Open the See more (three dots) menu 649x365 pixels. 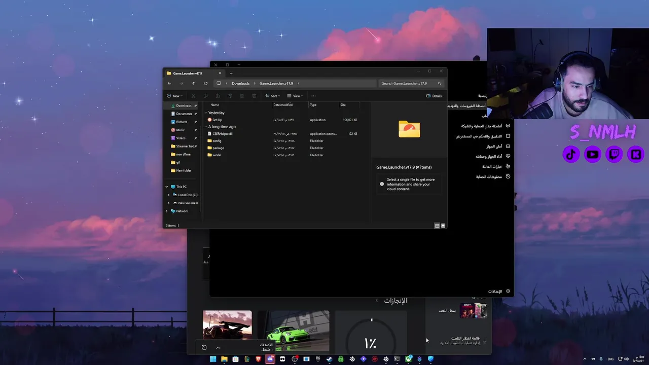pos(313,96)
